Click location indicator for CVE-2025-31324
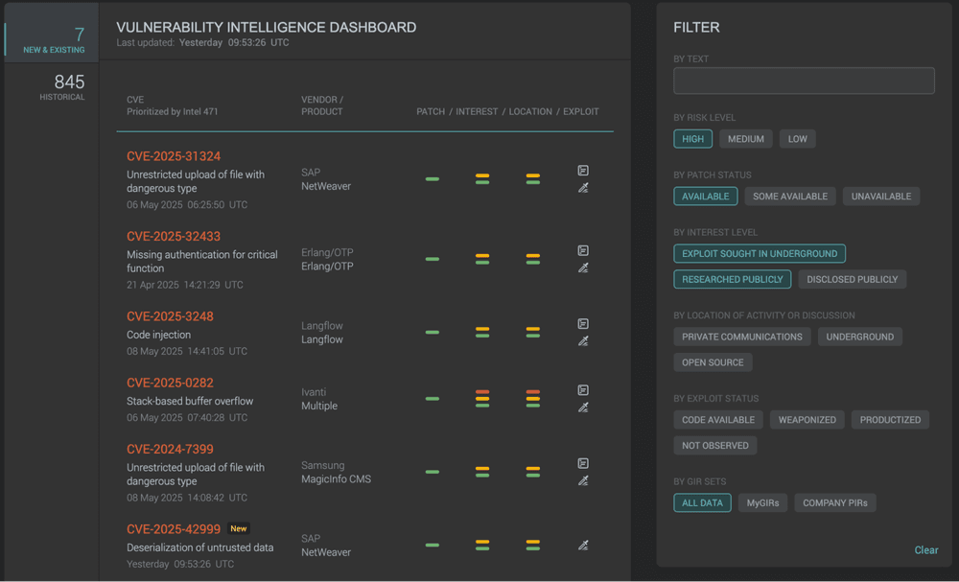 [532, 179]
